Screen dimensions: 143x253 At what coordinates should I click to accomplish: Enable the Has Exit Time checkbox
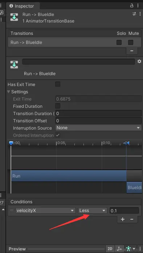tap(58, 84)
